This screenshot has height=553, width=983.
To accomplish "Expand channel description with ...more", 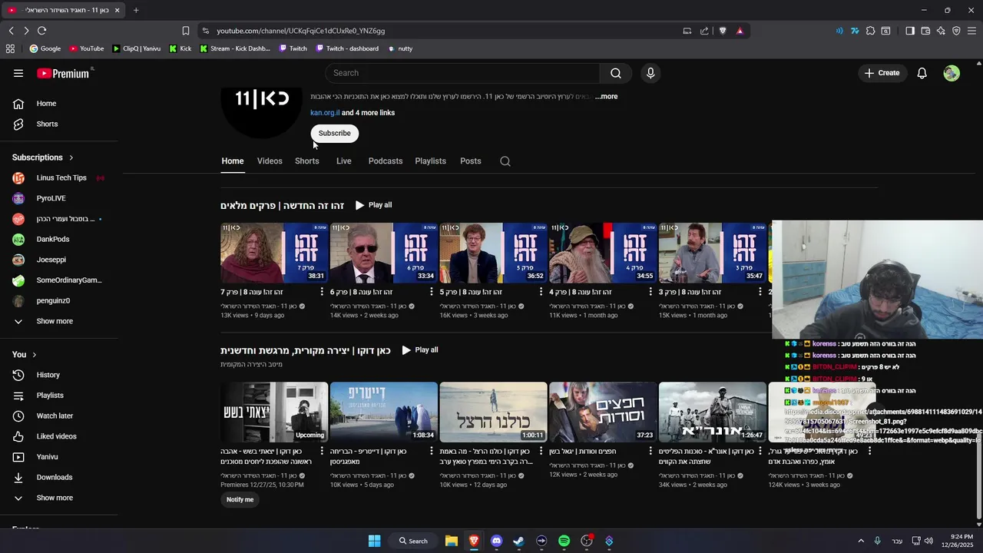I will pos(606,97).
